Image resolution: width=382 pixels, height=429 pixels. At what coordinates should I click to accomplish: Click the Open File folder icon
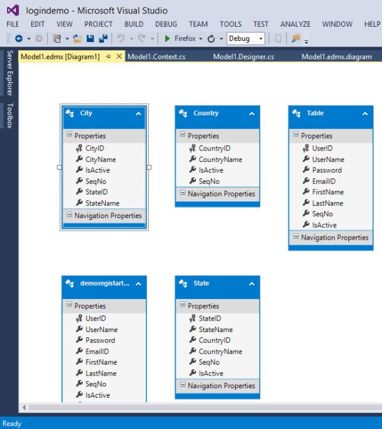77,39
